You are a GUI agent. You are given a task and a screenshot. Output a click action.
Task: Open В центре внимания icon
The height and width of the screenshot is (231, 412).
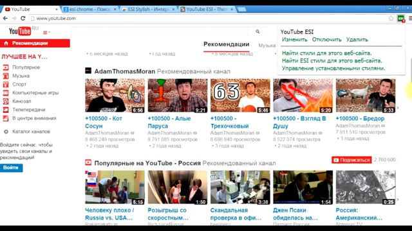pos(6,118)
